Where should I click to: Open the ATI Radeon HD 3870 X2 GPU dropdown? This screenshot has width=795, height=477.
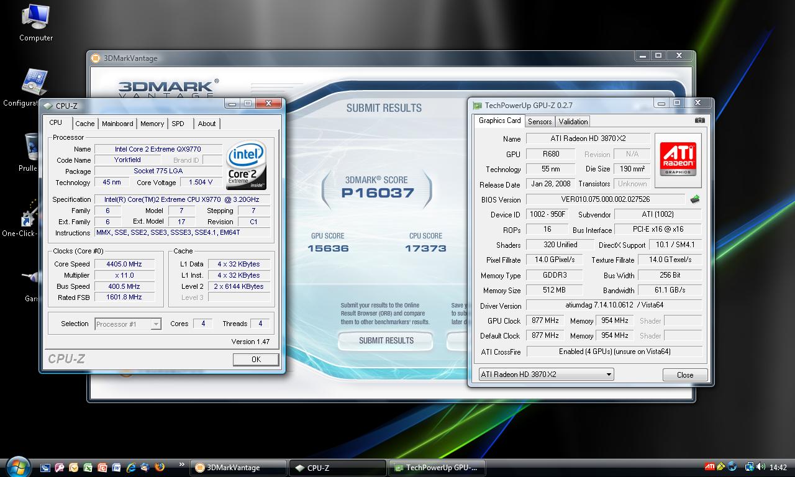tap(546, 375)
